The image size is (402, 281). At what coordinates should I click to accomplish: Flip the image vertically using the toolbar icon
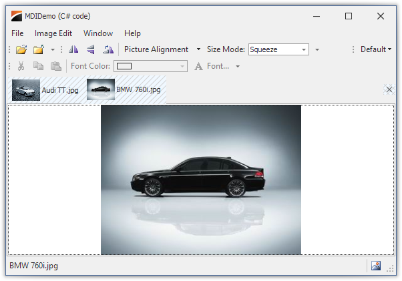91,49
